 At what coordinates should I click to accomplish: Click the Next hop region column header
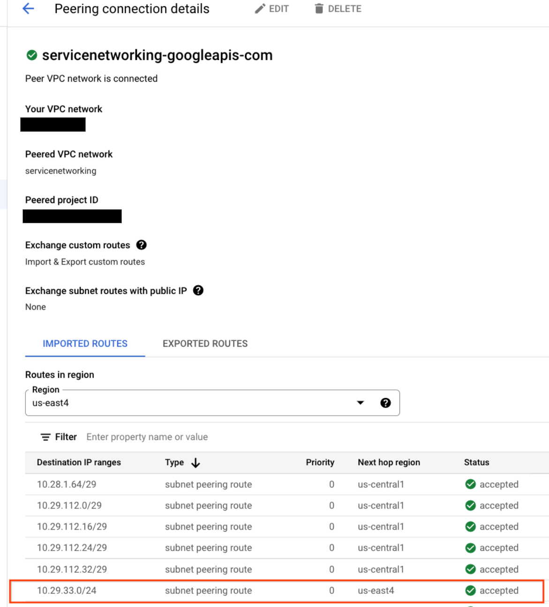[x=389, y=463]
